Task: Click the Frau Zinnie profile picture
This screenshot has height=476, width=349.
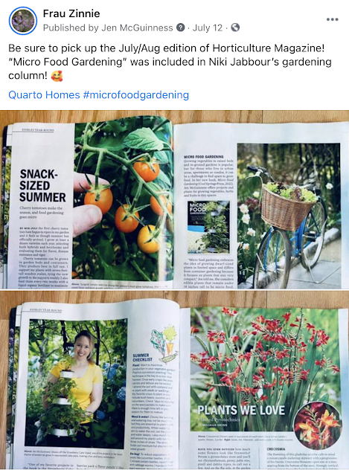Action: click(23, 21)
